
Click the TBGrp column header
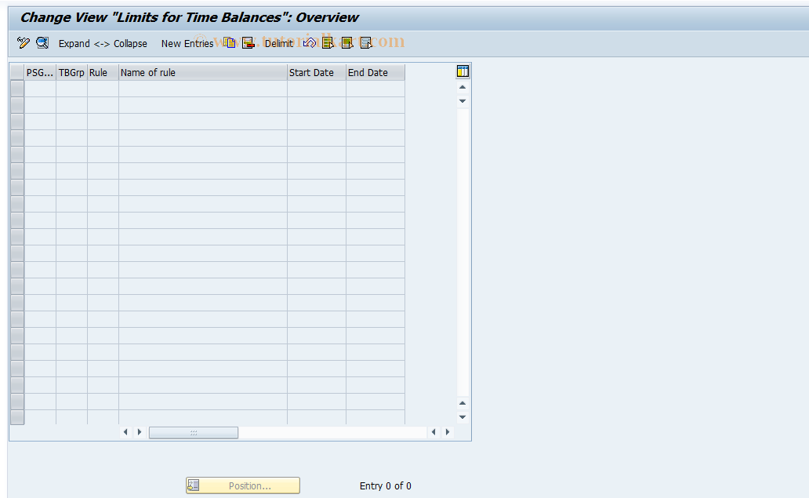[71, 73]
